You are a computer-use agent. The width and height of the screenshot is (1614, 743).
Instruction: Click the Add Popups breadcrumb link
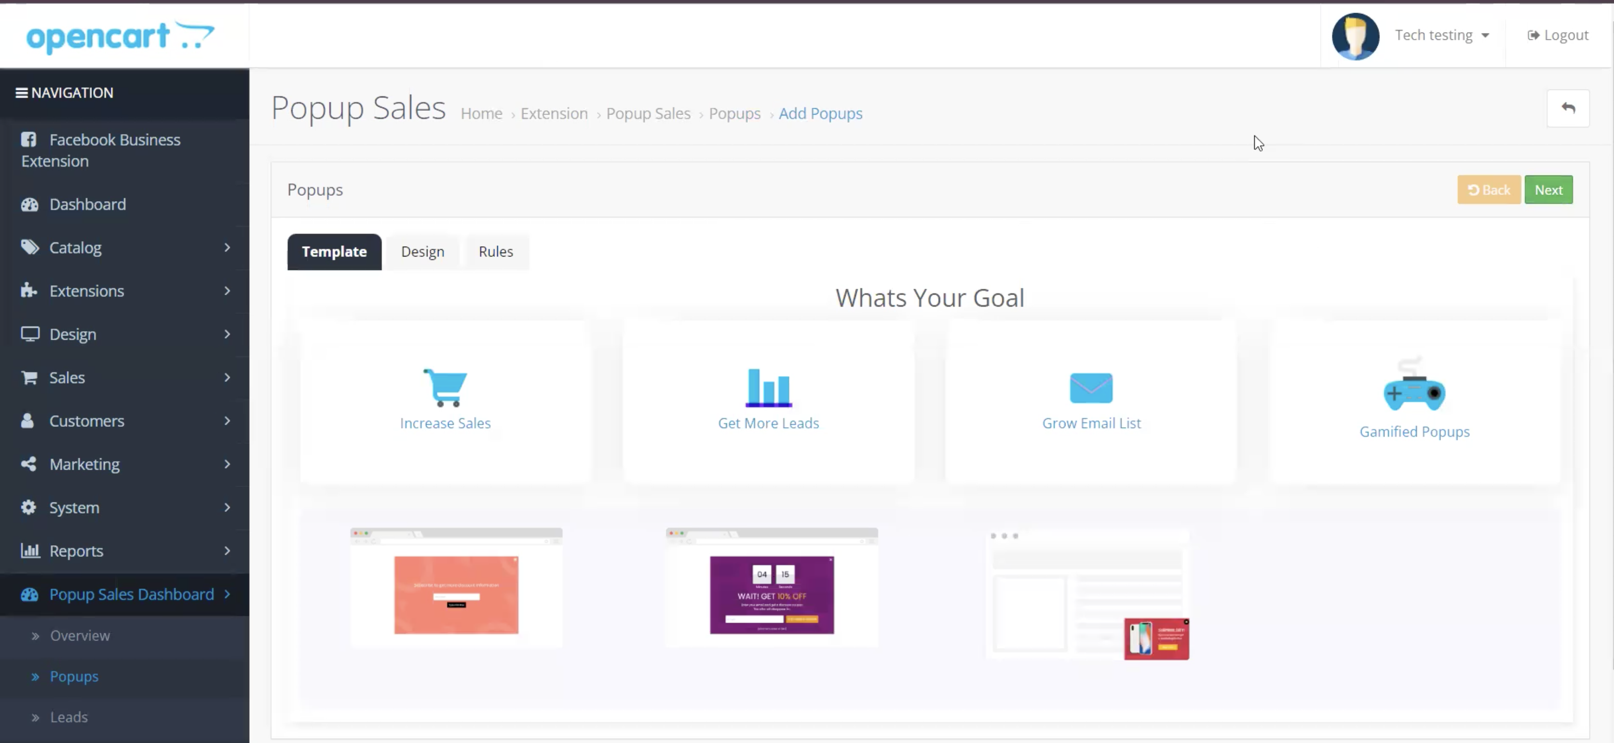820,113
